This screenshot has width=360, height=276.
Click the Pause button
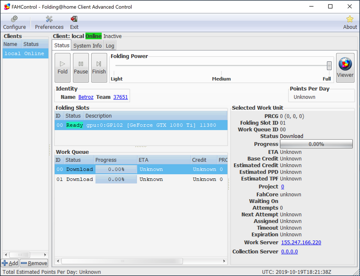coord(81,68)
